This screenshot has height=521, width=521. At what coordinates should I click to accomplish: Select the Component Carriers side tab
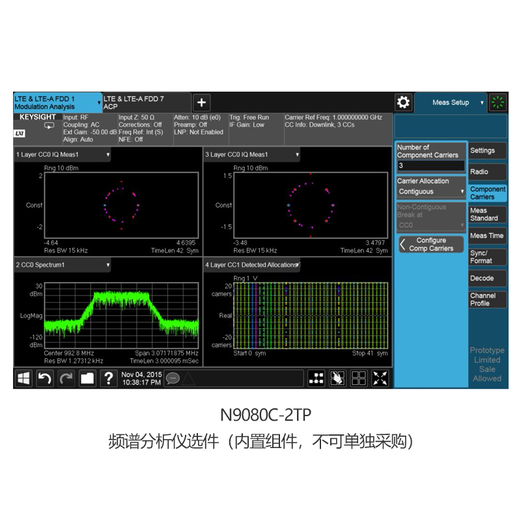[487, 193]
